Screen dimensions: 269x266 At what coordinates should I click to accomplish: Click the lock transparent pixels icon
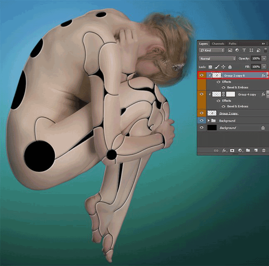click(x=210, y=67)
